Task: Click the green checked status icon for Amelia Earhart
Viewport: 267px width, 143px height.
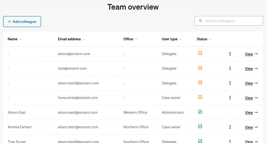Action: [200, 126]
